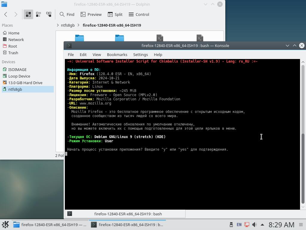Click the volume icon in system tray

pyautogui.click(x=254, y=225)
